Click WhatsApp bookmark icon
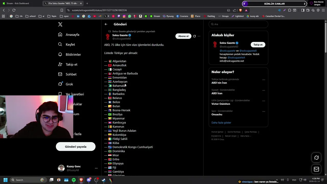The image size is (327, 184). pyautogui.click(x=130, y=16)
